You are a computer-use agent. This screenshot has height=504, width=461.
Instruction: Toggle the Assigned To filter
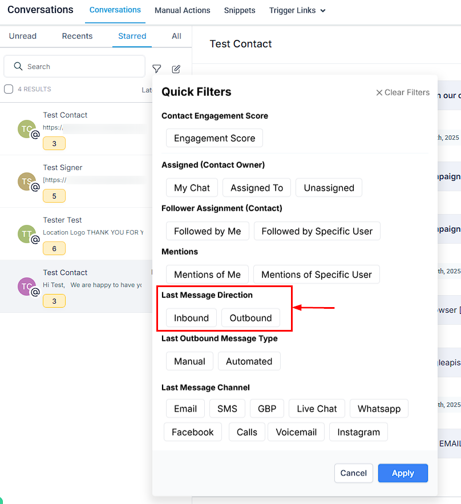click(x=257, y=188)
